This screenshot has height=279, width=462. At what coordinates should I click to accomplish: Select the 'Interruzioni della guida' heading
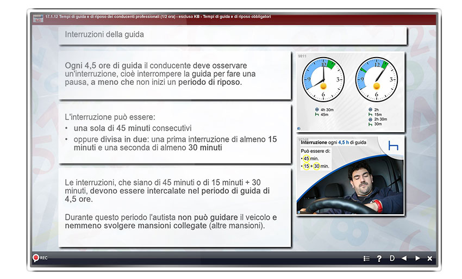coord(104,35)
